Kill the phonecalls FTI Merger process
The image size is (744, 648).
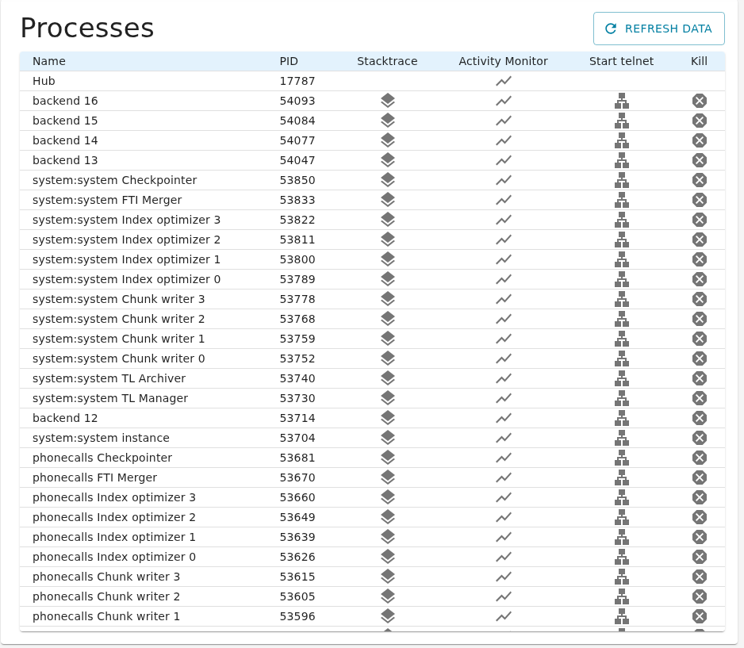[x=700, y=477]
